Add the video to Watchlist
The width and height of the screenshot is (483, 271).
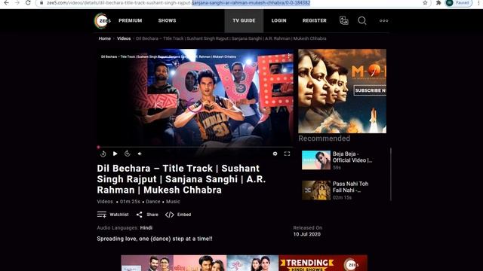click(112, 215)
